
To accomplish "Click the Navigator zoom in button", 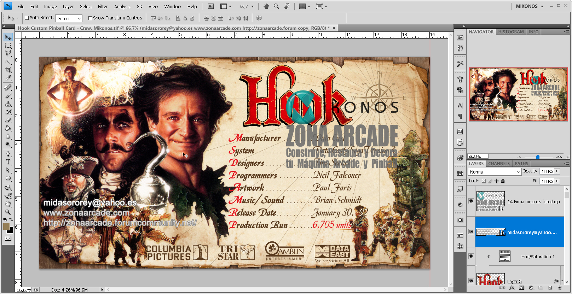I will point(559,157).
